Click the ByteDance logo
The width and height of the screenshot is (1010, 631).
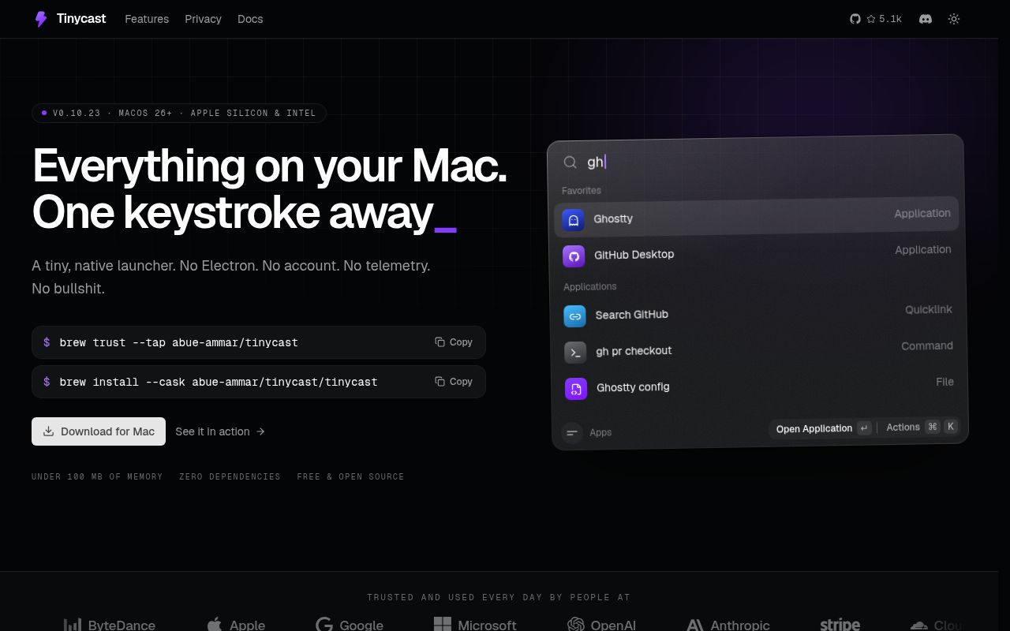[109, 625]
